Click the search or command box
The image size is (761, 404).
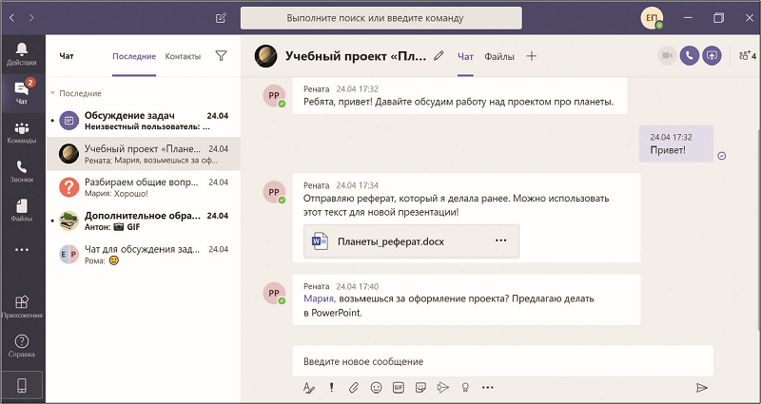pyautogui.click(x=381, y=18)
